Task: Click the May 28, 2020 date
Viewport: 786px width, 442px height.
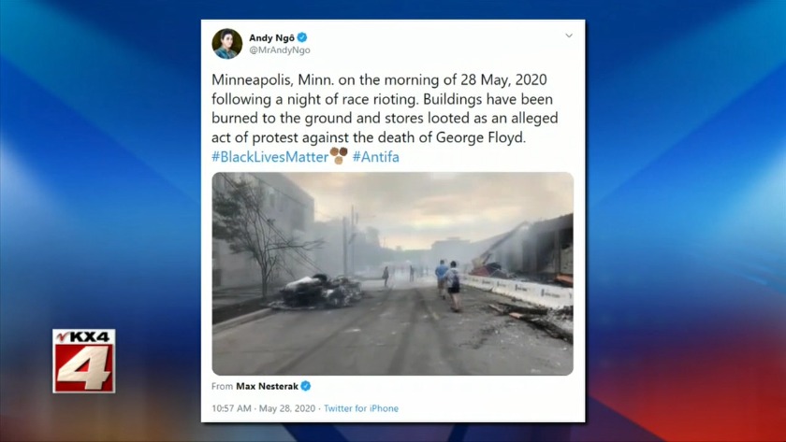Action: click(287, 408)
